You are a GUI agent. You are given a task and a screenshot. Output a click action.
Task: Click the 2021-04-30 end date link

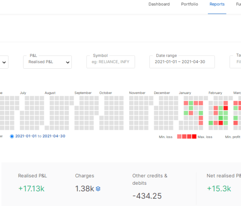[54, 136]
